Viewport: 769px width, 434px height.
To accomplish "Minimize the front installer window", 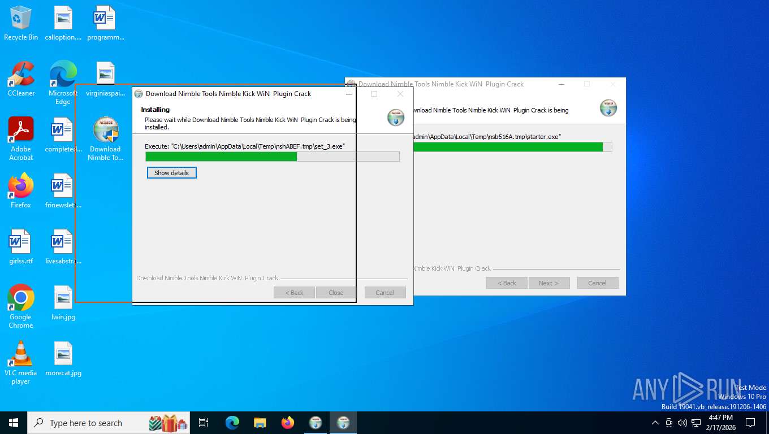I will tap(348, 94).
